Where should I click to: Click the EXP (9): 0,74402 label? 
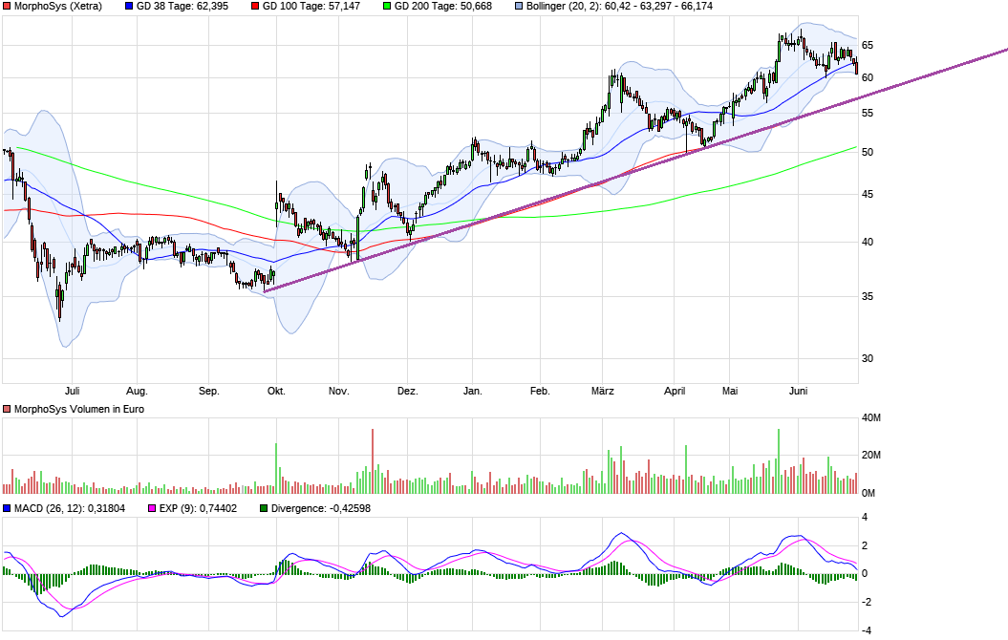coord(198,508)
